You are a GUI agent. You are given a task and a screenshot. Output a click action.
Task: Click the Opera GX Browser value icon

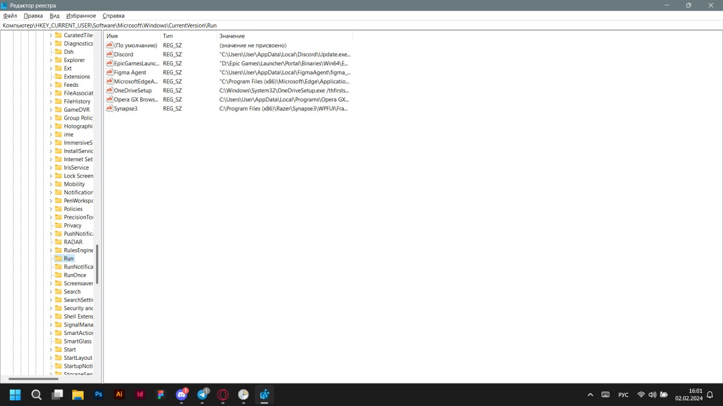[x=110, y=99]
